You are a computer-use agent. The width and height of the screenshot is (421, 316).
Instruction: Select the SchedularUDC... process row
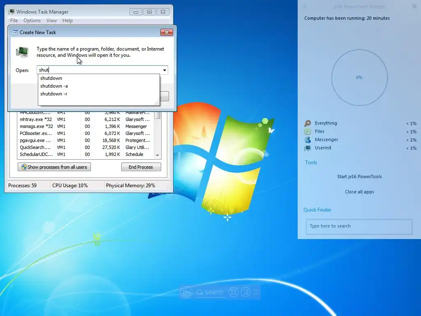click(x=86, y=154)
